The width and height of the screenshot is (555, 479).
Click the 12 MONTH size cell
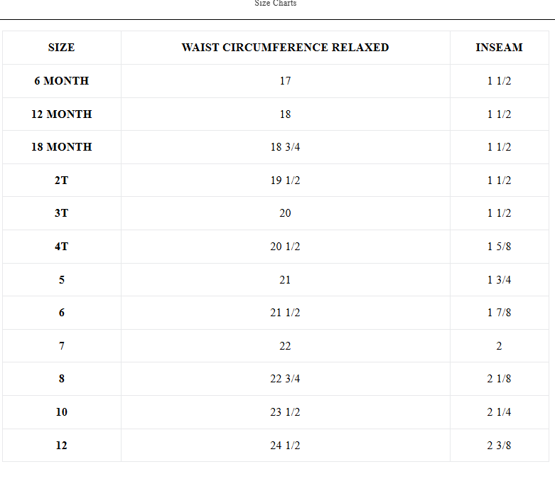[x=62, y=114]
